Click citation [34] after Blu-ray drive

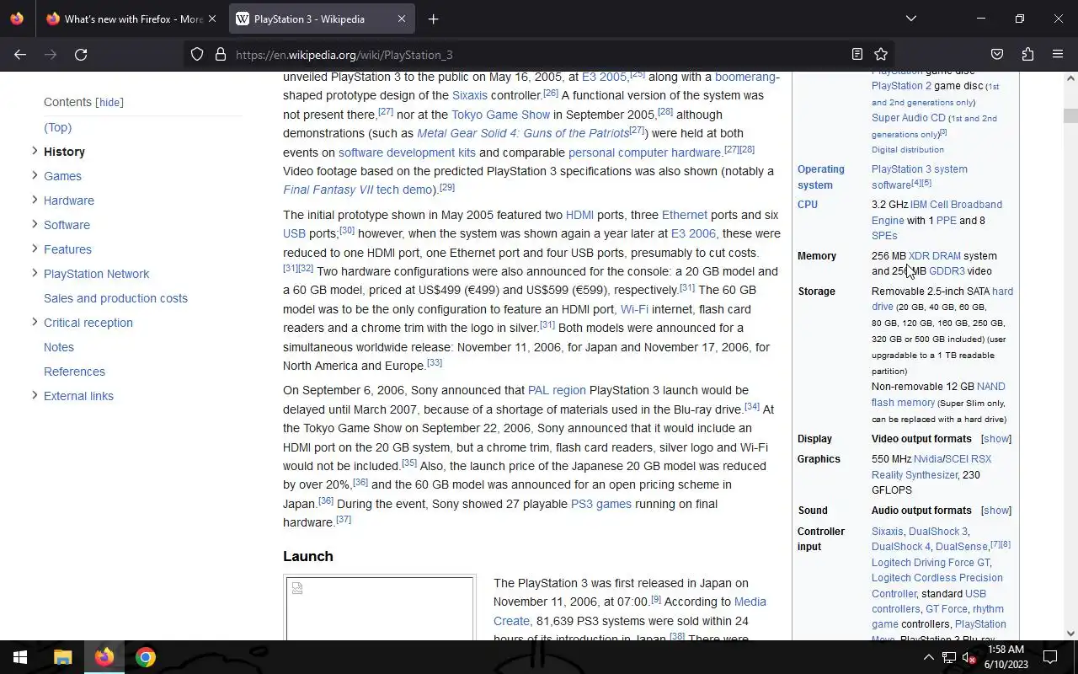[x=752, y=407]
